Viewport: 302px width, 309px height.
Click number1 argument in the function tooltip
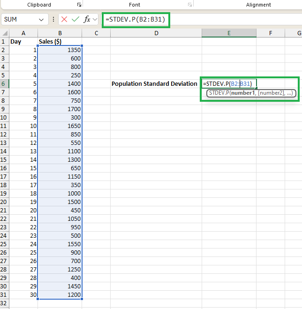[x=242, y=93]
